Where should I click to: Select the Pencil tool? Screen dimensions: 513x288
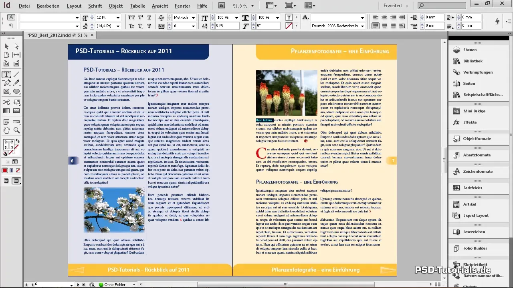tap(16, 83)
